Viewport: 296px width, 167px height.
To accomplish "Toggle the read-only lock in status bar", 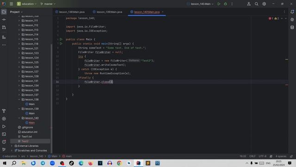I will click(291, 156).
